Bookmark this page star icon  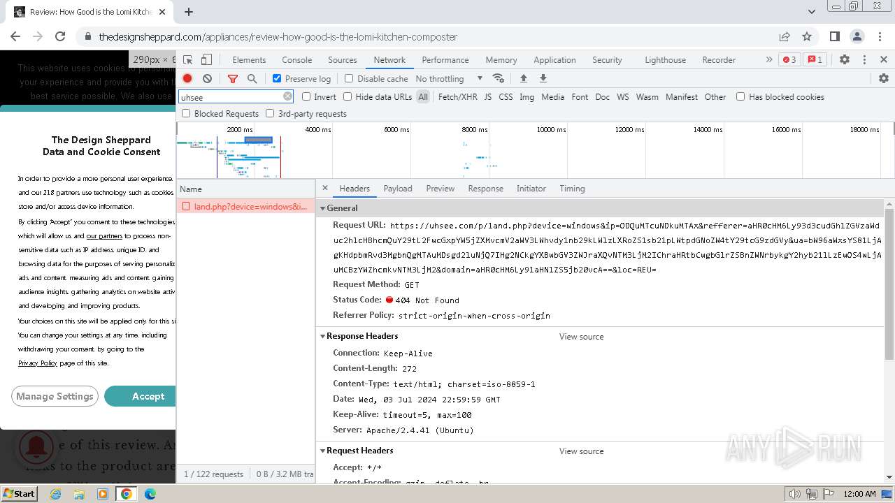[807, 36]
